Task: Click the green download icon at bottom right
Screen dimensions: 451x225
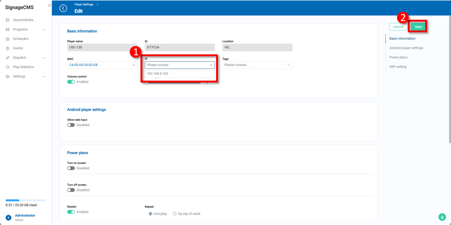Action: [x=442, y=217]
